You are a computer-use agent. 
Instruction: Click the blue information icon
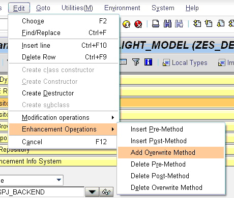(x=148, y=62)
